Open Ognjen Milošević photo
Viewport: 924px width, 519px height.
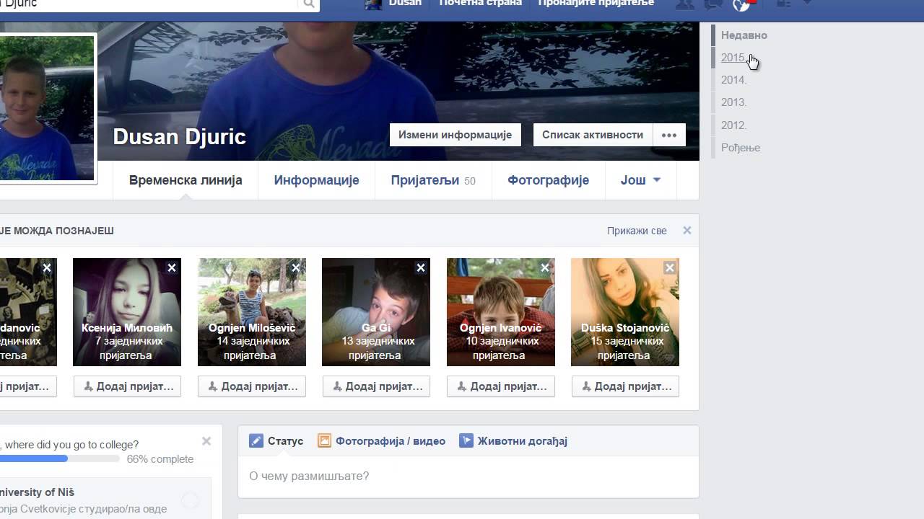click(252, 312)
